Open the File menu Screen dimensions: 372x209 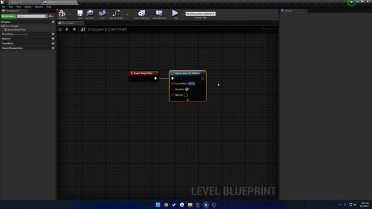click(3, 7)
